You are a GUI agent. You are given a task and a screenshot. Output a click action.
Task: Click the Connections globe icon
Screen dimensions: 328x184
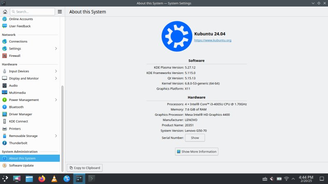coord(5,41)
